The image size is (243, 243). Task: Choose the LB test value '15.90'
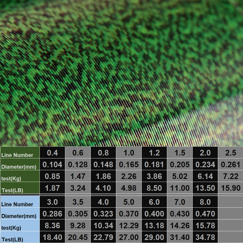(231, 188)
